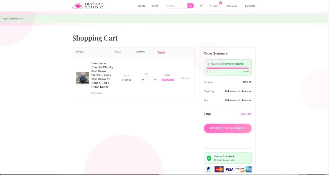Click the Secure Checkout shield icon
The height and width of the screenshot is (175, 329).
[x=208, y=158]
